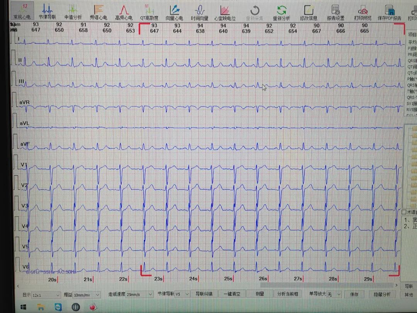Open the 节律导联 rhythm lead view
The height and width of the screenshot is (313, 417).
point(47,12)
